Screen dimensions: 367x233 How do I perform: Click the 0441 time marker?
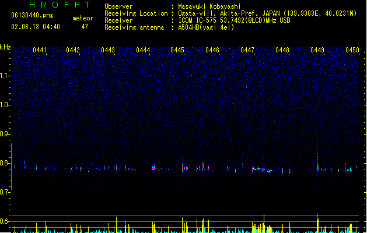tap(40, 50)
